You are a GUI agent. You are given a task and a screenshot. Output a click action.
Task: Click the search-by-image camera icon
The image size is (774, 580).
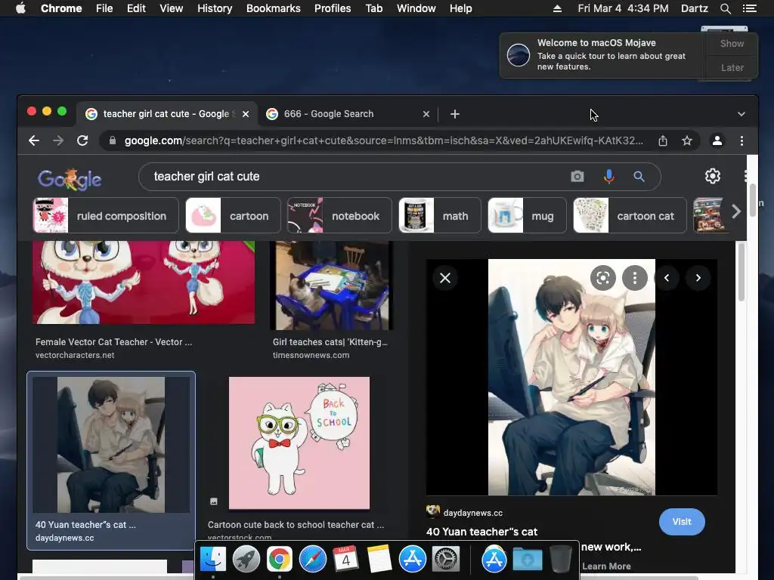point(577,177)
